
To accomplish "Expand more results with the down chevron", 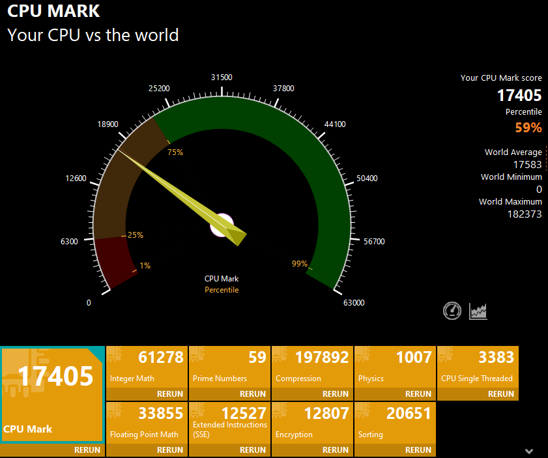I will click(x=529, y=451).
